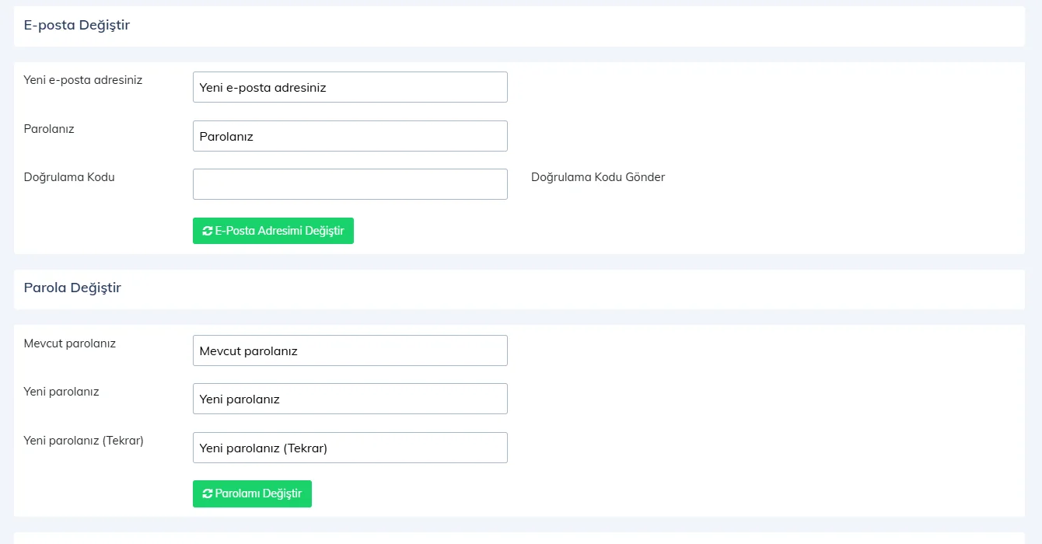The height and width of the screenshot is (544, 1042).
Task: Click the "Mevcut parolanız" field label text
Action: pyautogui.click(x=70, y=343)
